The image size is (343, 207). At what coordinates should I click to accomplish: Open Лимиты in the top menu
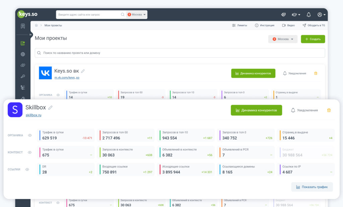coord(239,25)
